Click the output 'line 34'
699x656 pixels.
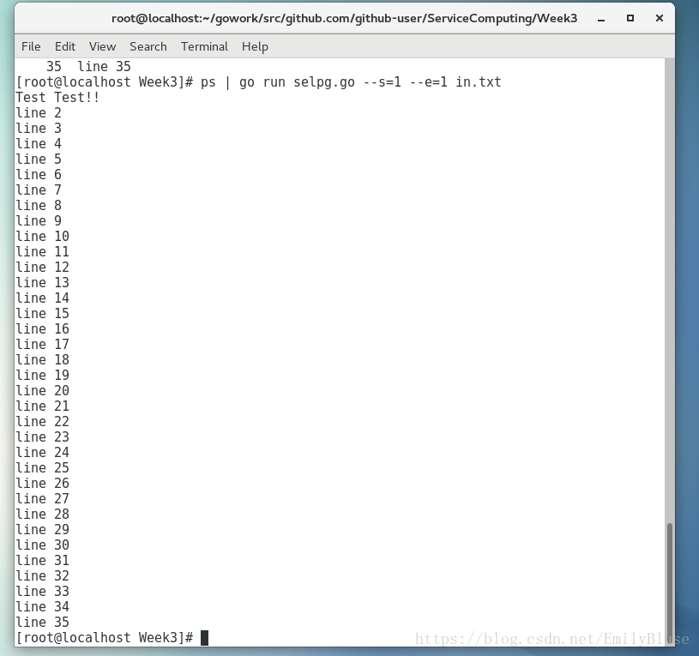click(42, 606)
